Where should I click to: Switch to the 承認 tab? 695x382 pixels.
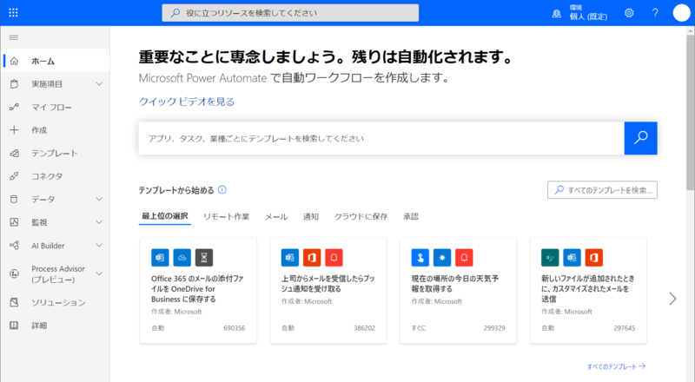coord(411,217)
